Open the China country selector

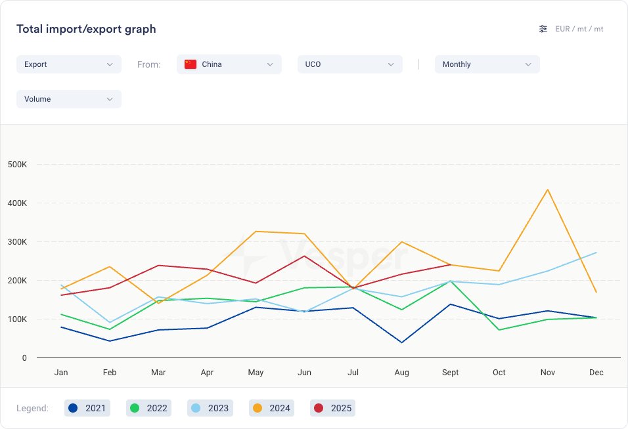tap(229, 64)
